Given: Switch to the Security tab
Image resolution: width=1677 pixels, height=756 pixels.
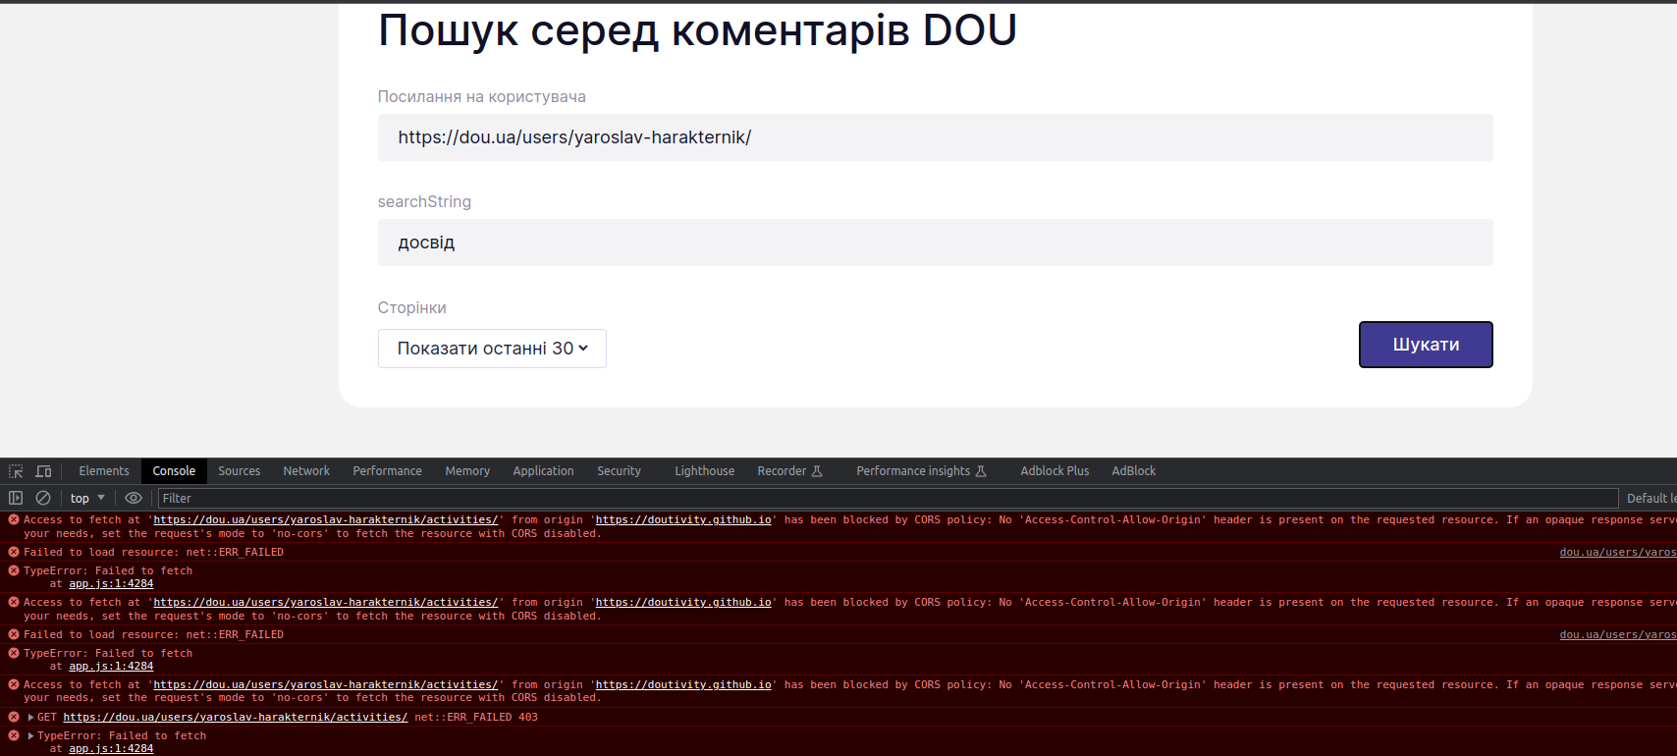Looking at the screenshot, I should click(620, 471).
